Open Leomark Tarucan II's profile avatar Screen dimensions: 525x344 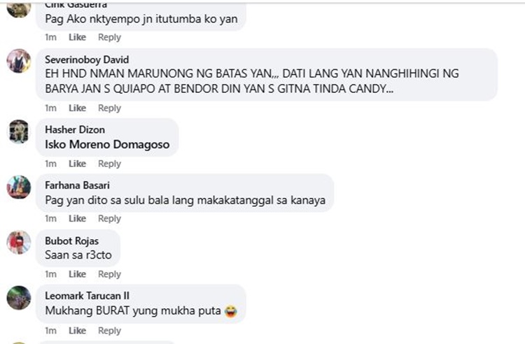tap(19, 298)
